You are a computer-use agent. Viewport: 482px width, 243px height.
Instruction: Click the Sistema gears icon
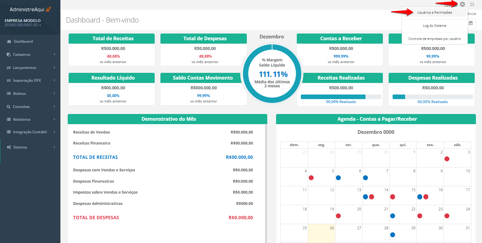(x=9, y=147)
